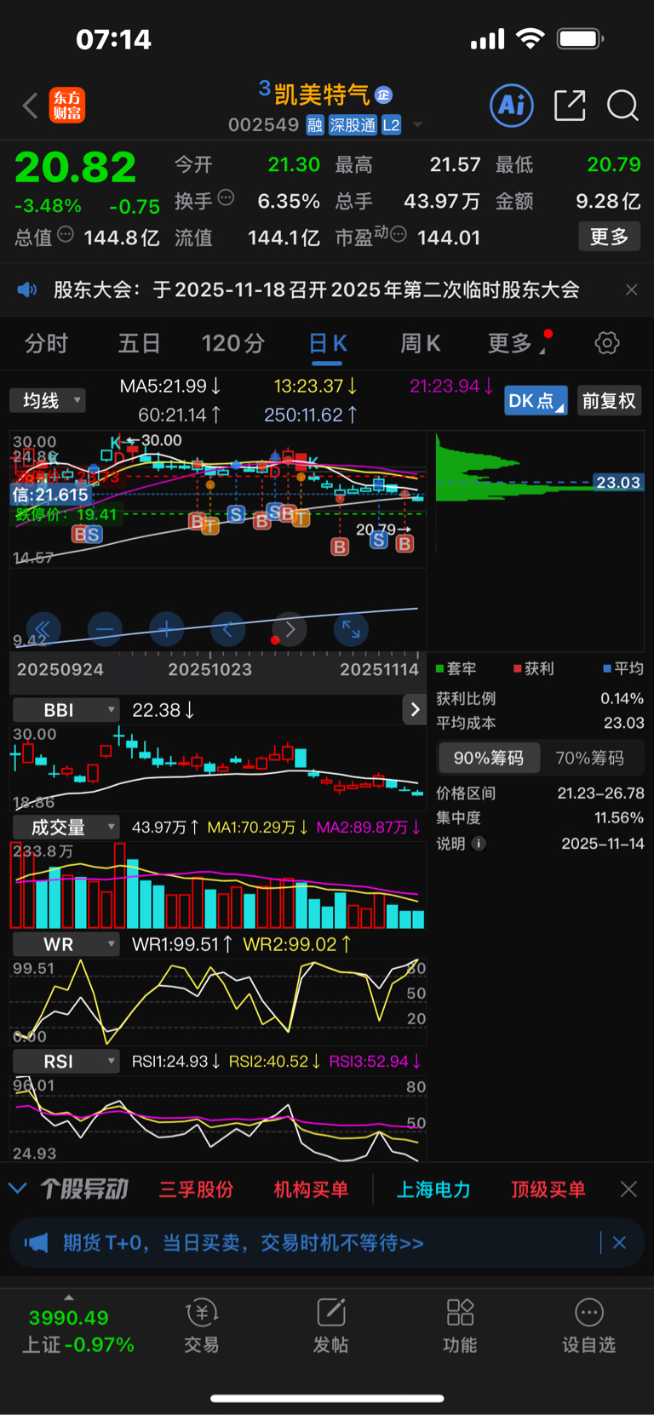Open the WR indicator dropdown
The width and height of the screenshot is (654, 1415).
pyautogui.click(x=66, y=944)
